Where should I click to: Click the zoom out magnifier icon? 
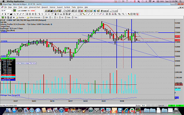click(x=126, y=14)
